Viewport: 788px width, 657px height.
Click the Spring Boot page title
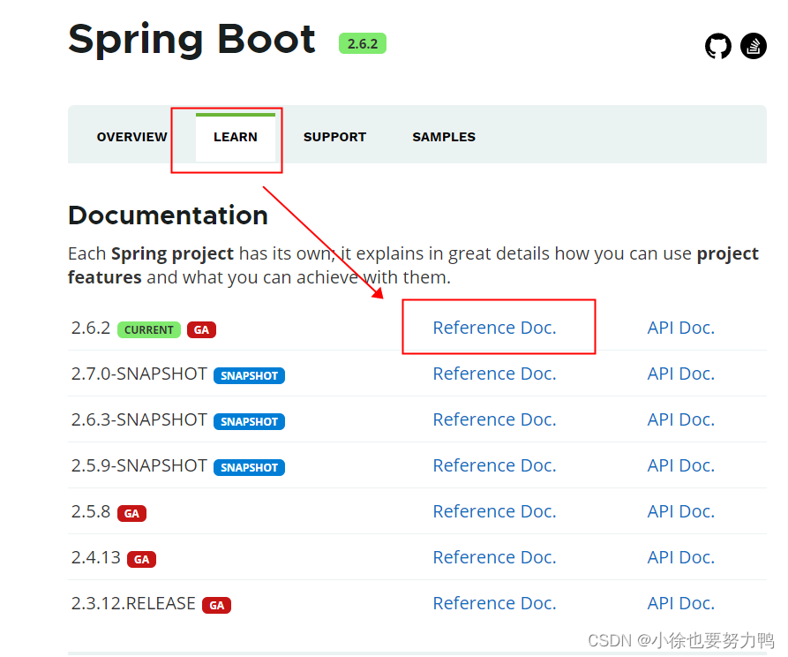[192, 40]
